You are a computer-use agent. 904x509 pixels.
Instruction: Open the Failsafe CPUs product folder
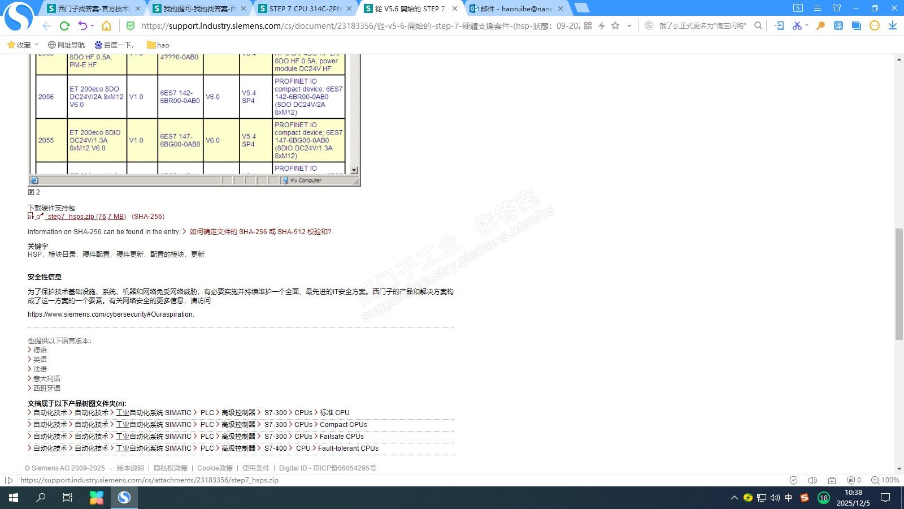pos(342,437)
